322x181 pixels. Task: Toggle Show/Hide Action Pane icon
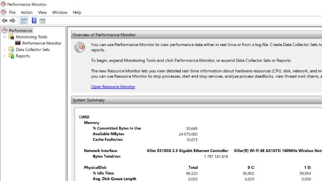[x=42, y=21]
